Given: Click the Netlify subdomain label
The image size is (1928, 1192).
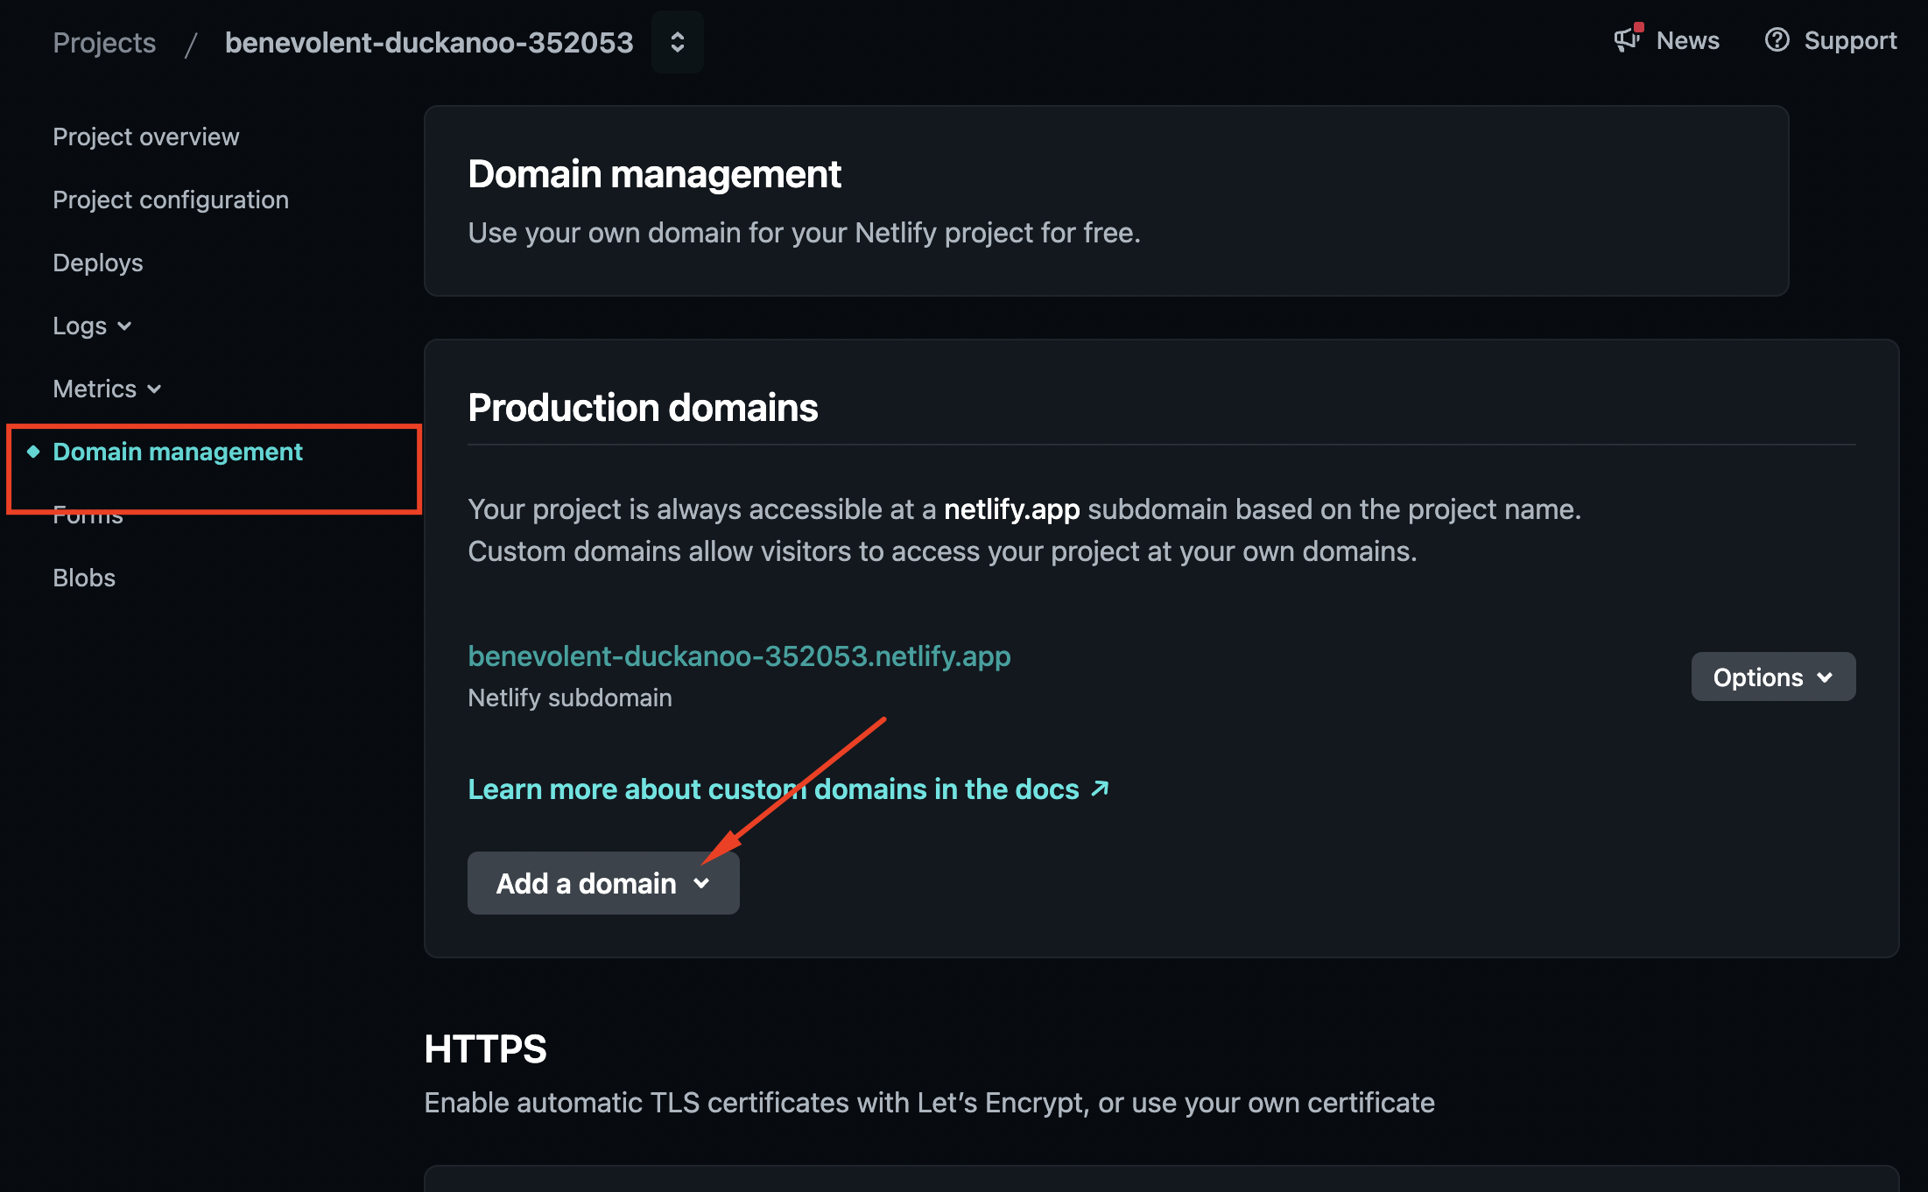Looking at the screenshot, I should pos(570,698).
